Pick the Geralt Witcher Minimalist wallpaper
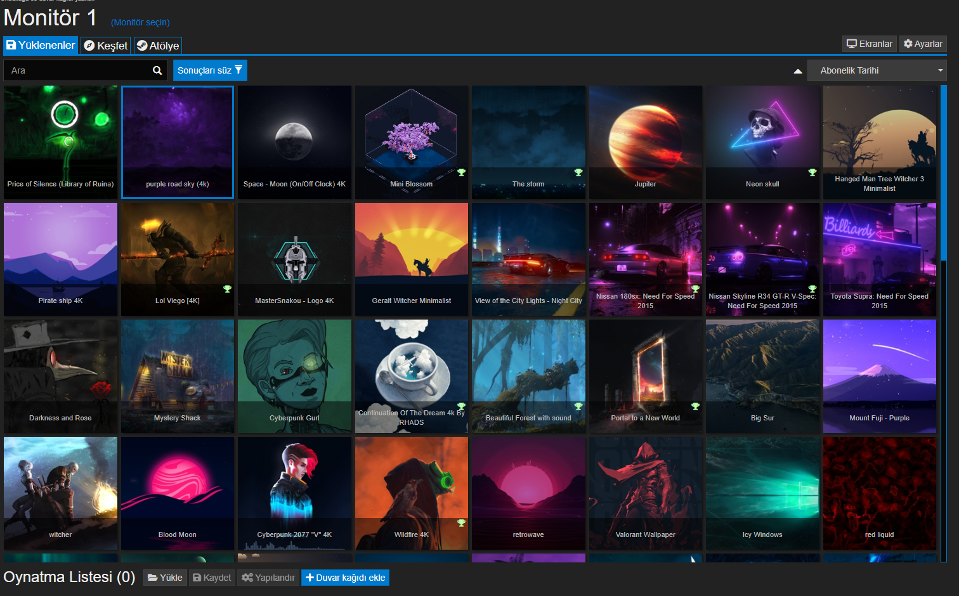The image size is (959, 596). tap(412, 259)
